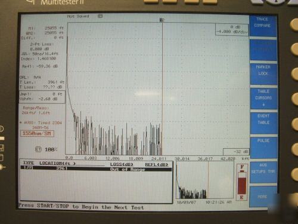This screenshot has width=298, height=224.
Task: Click the 340M-56 module label
Action: tap(41, 127)
